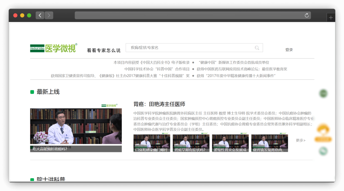
Task: Open the 口臭和感染幽门螺杆 video thumbnail
Action: 152,143
